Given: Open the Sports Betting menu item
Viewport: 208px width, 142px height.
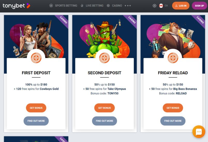Looking at the screenshot, I should 66,6.
